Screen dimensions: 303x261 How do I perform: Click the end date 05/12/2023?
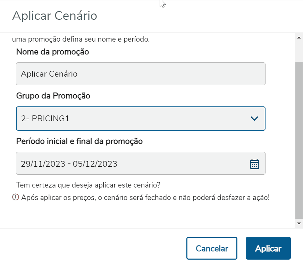pyautogui.click(x=94, y=164)
